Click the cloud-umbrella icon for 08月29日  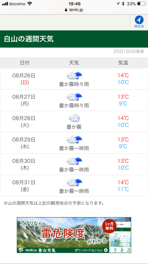pos(74,140)
